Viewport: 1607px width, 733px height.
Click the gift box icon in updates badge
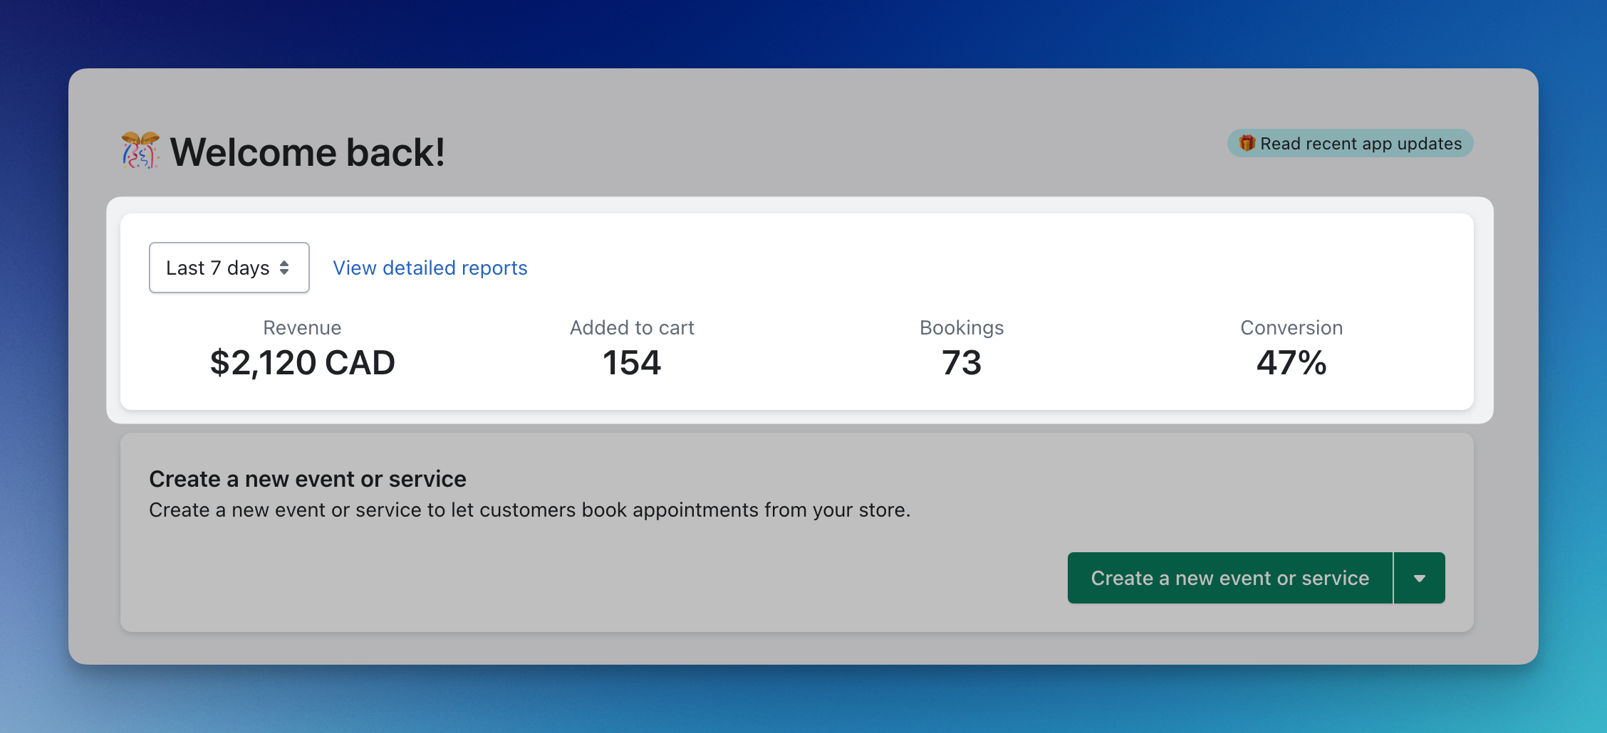pos(1247,143)
